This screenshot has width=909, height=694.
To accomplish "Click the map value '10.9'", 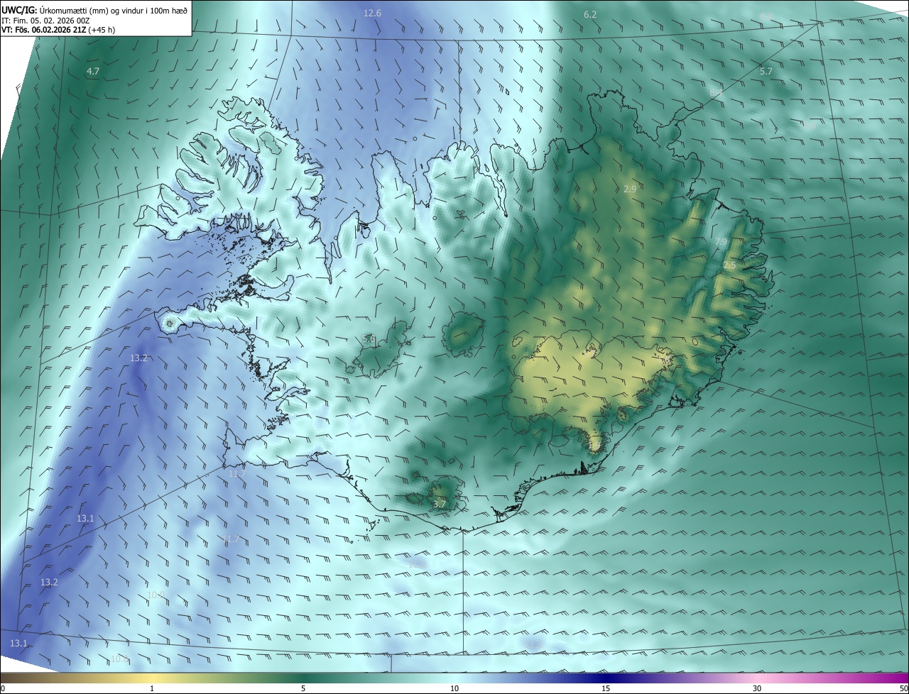I will (x=156, y=595).
